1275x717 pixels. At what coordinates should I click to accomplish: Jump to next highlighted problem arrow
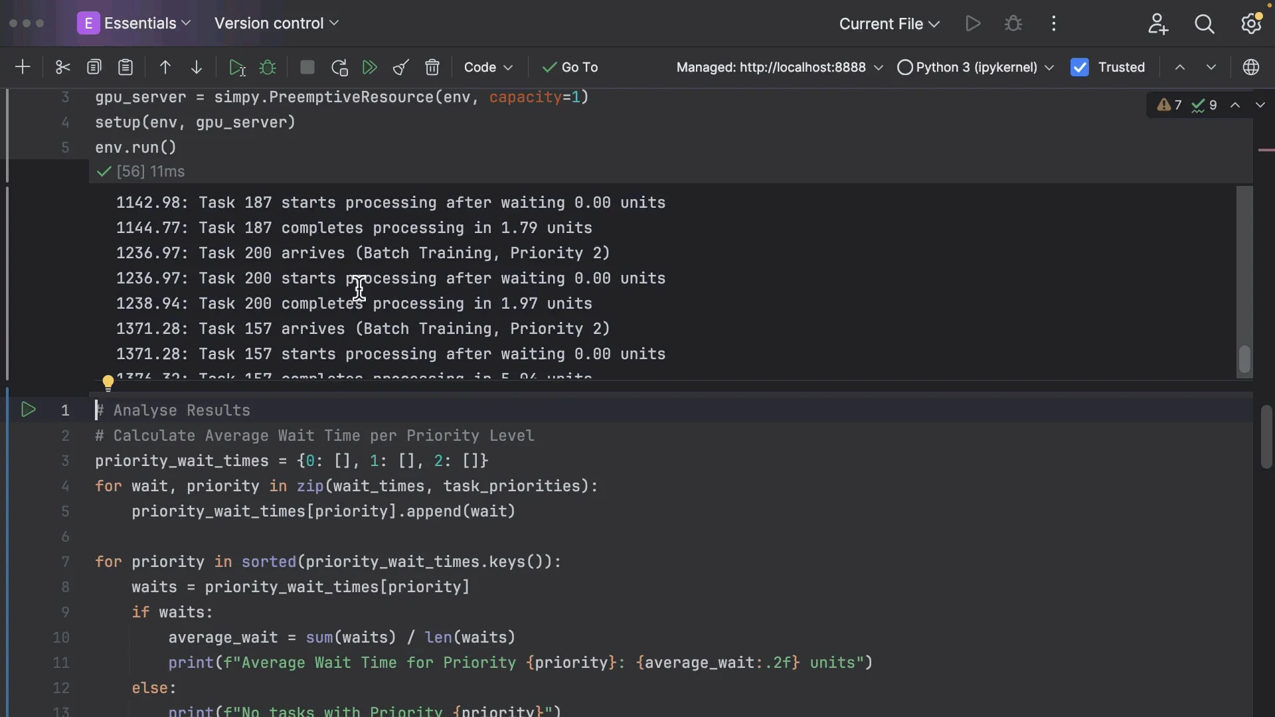[x=1260, y=105]
